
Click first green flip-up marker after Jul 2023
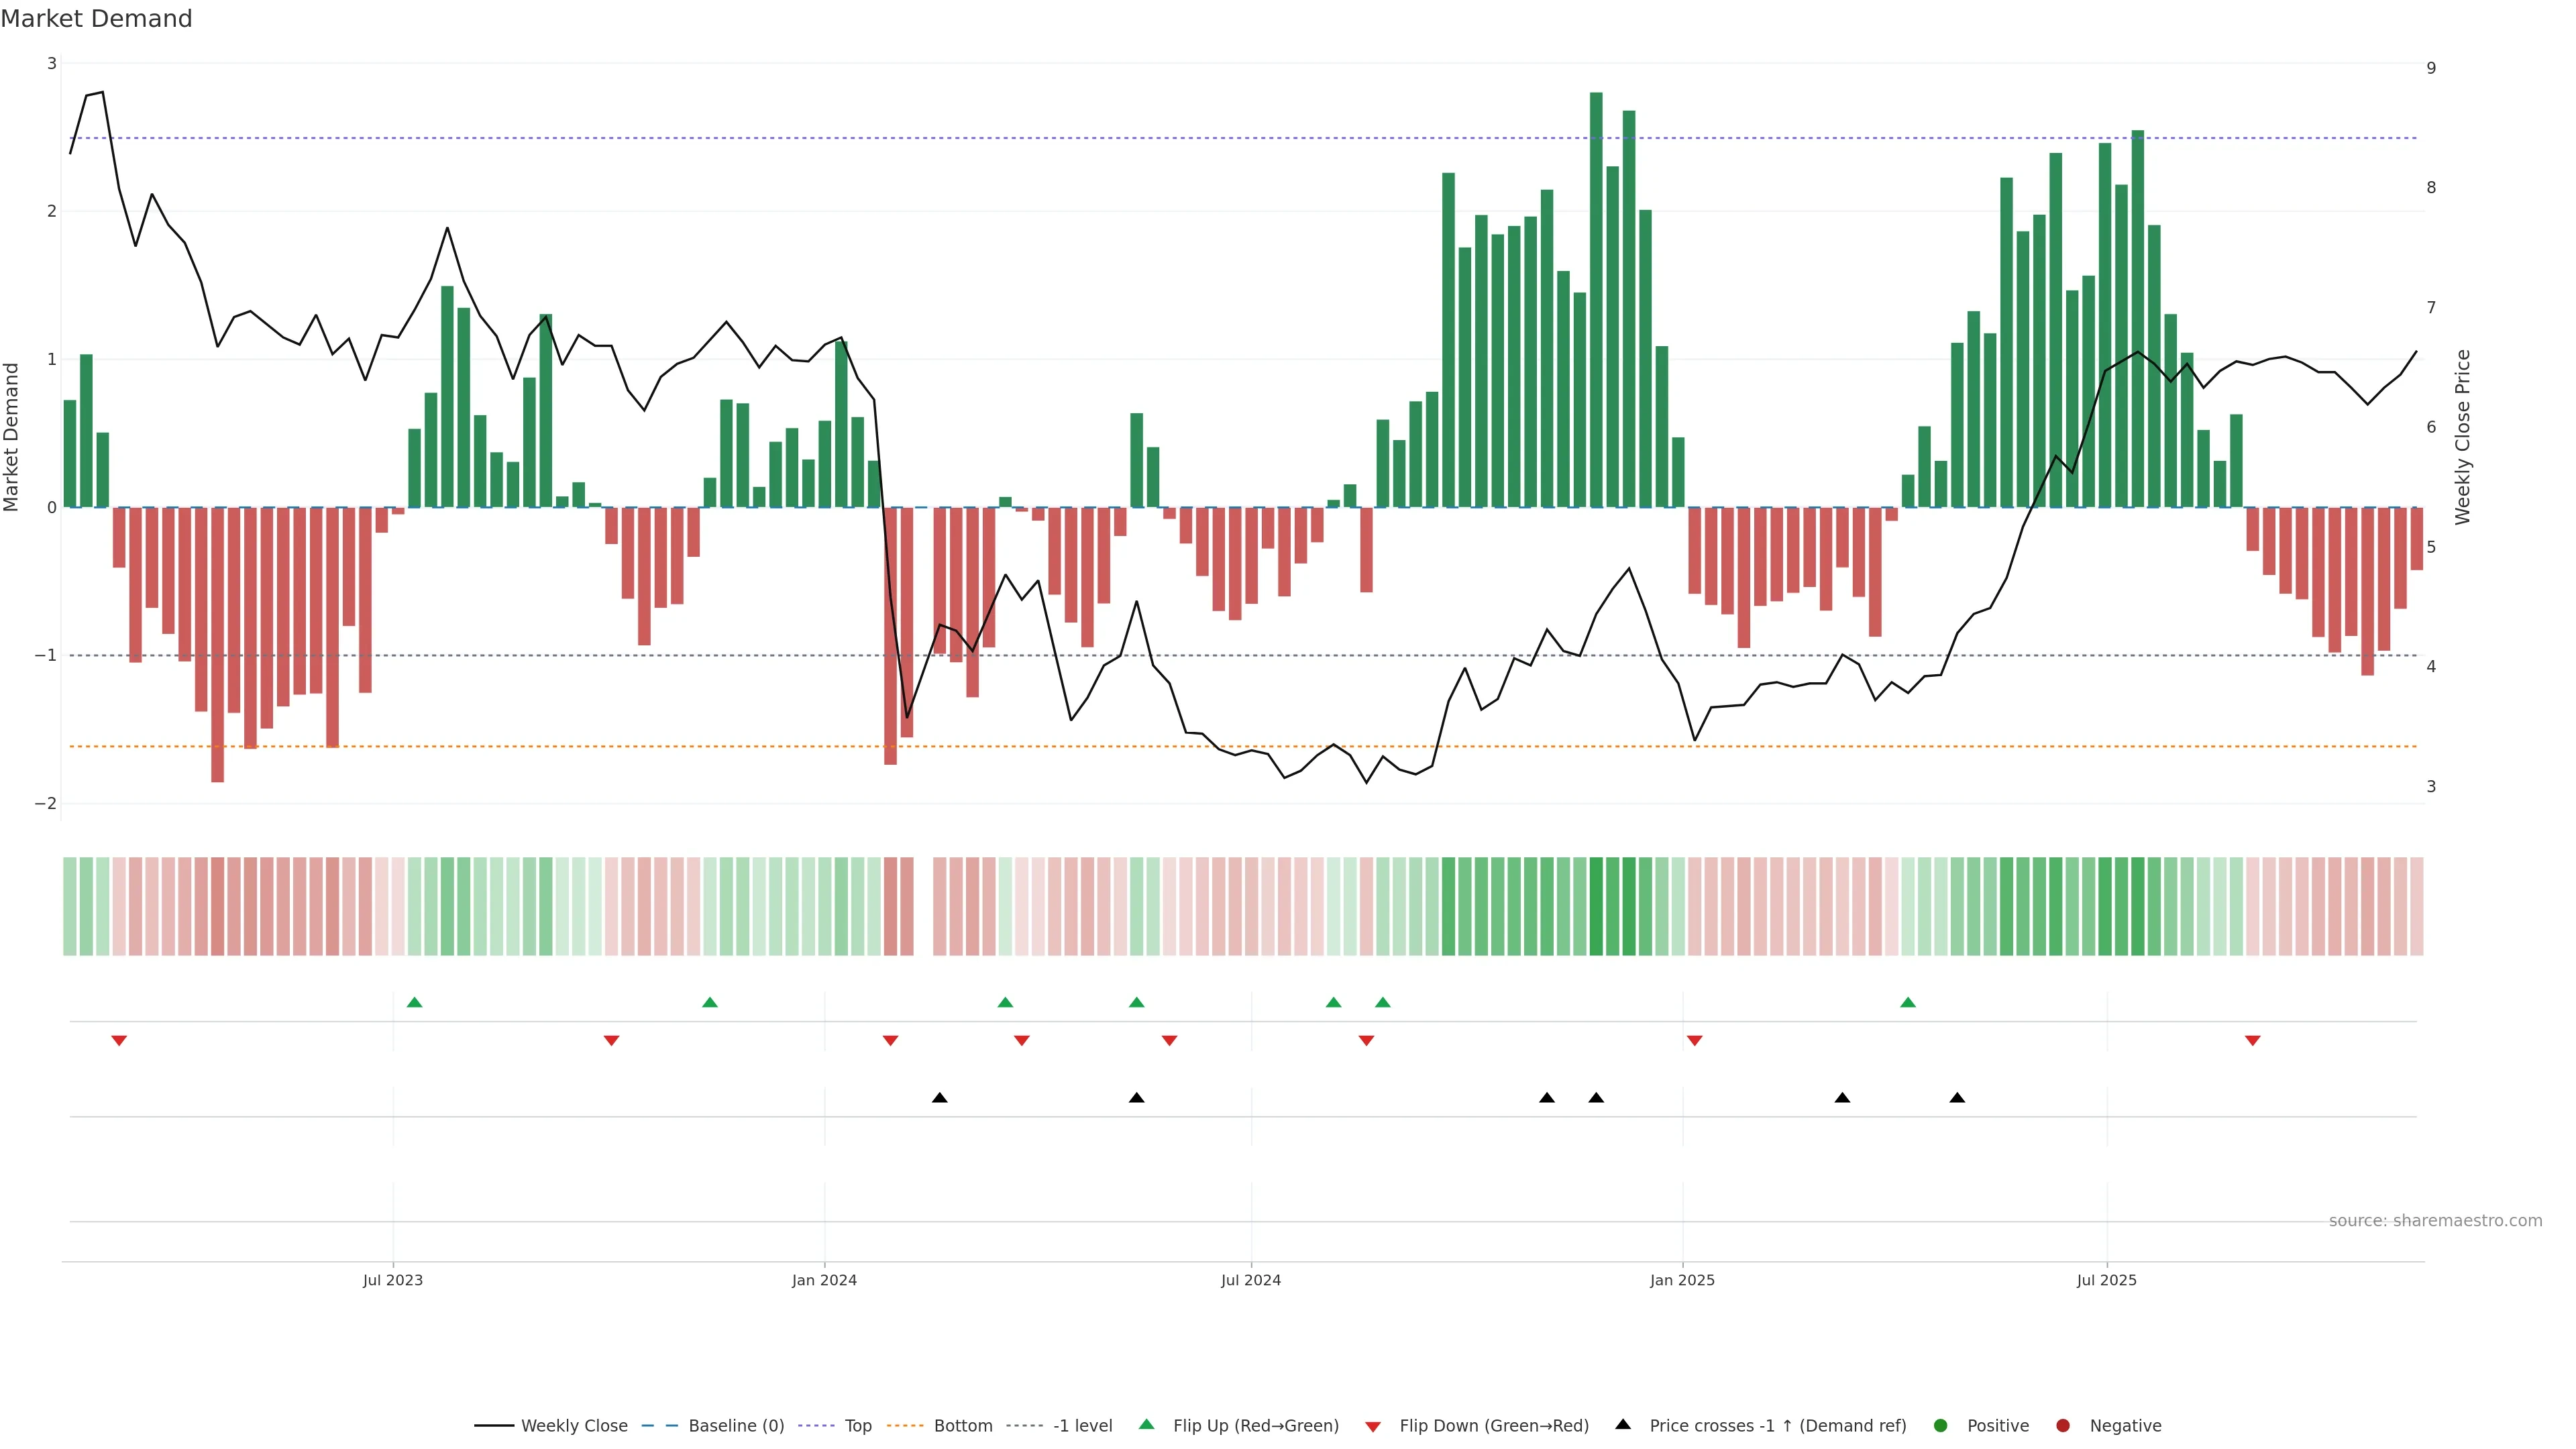click(x=415, y=1002)
